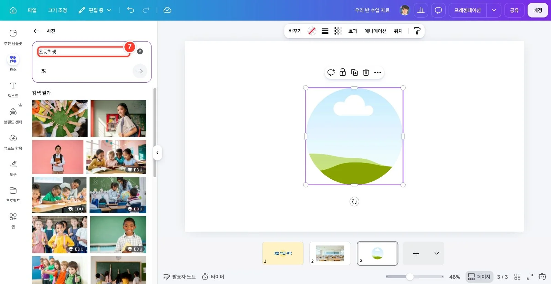551x284 pixels.
Task: Open the 크기 조정 menu
Action: click(x=58, y=10)
